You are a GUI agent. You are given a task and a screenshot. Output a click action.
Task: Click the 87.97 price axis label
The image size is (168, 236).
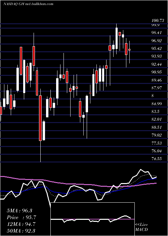[x=157, y=88]
